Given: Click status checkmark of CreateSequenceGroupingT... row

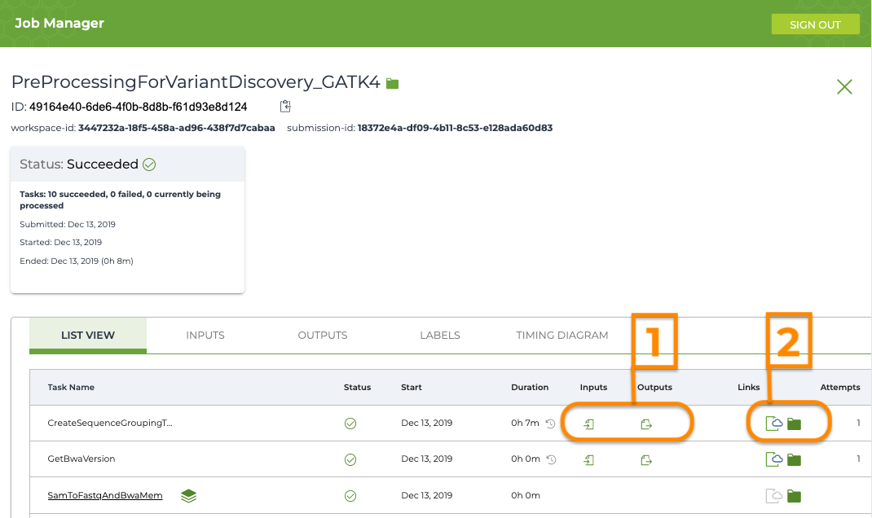Looking at the screenshot, I should 350,424.
